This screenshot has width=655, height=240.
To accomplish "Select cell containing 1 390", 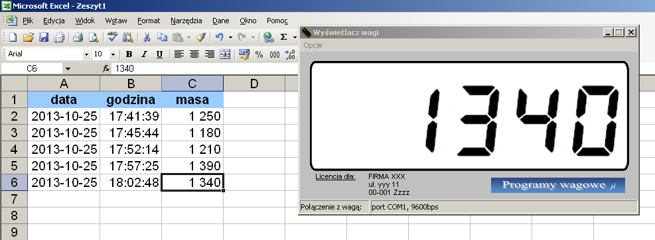I will [192, 166].
